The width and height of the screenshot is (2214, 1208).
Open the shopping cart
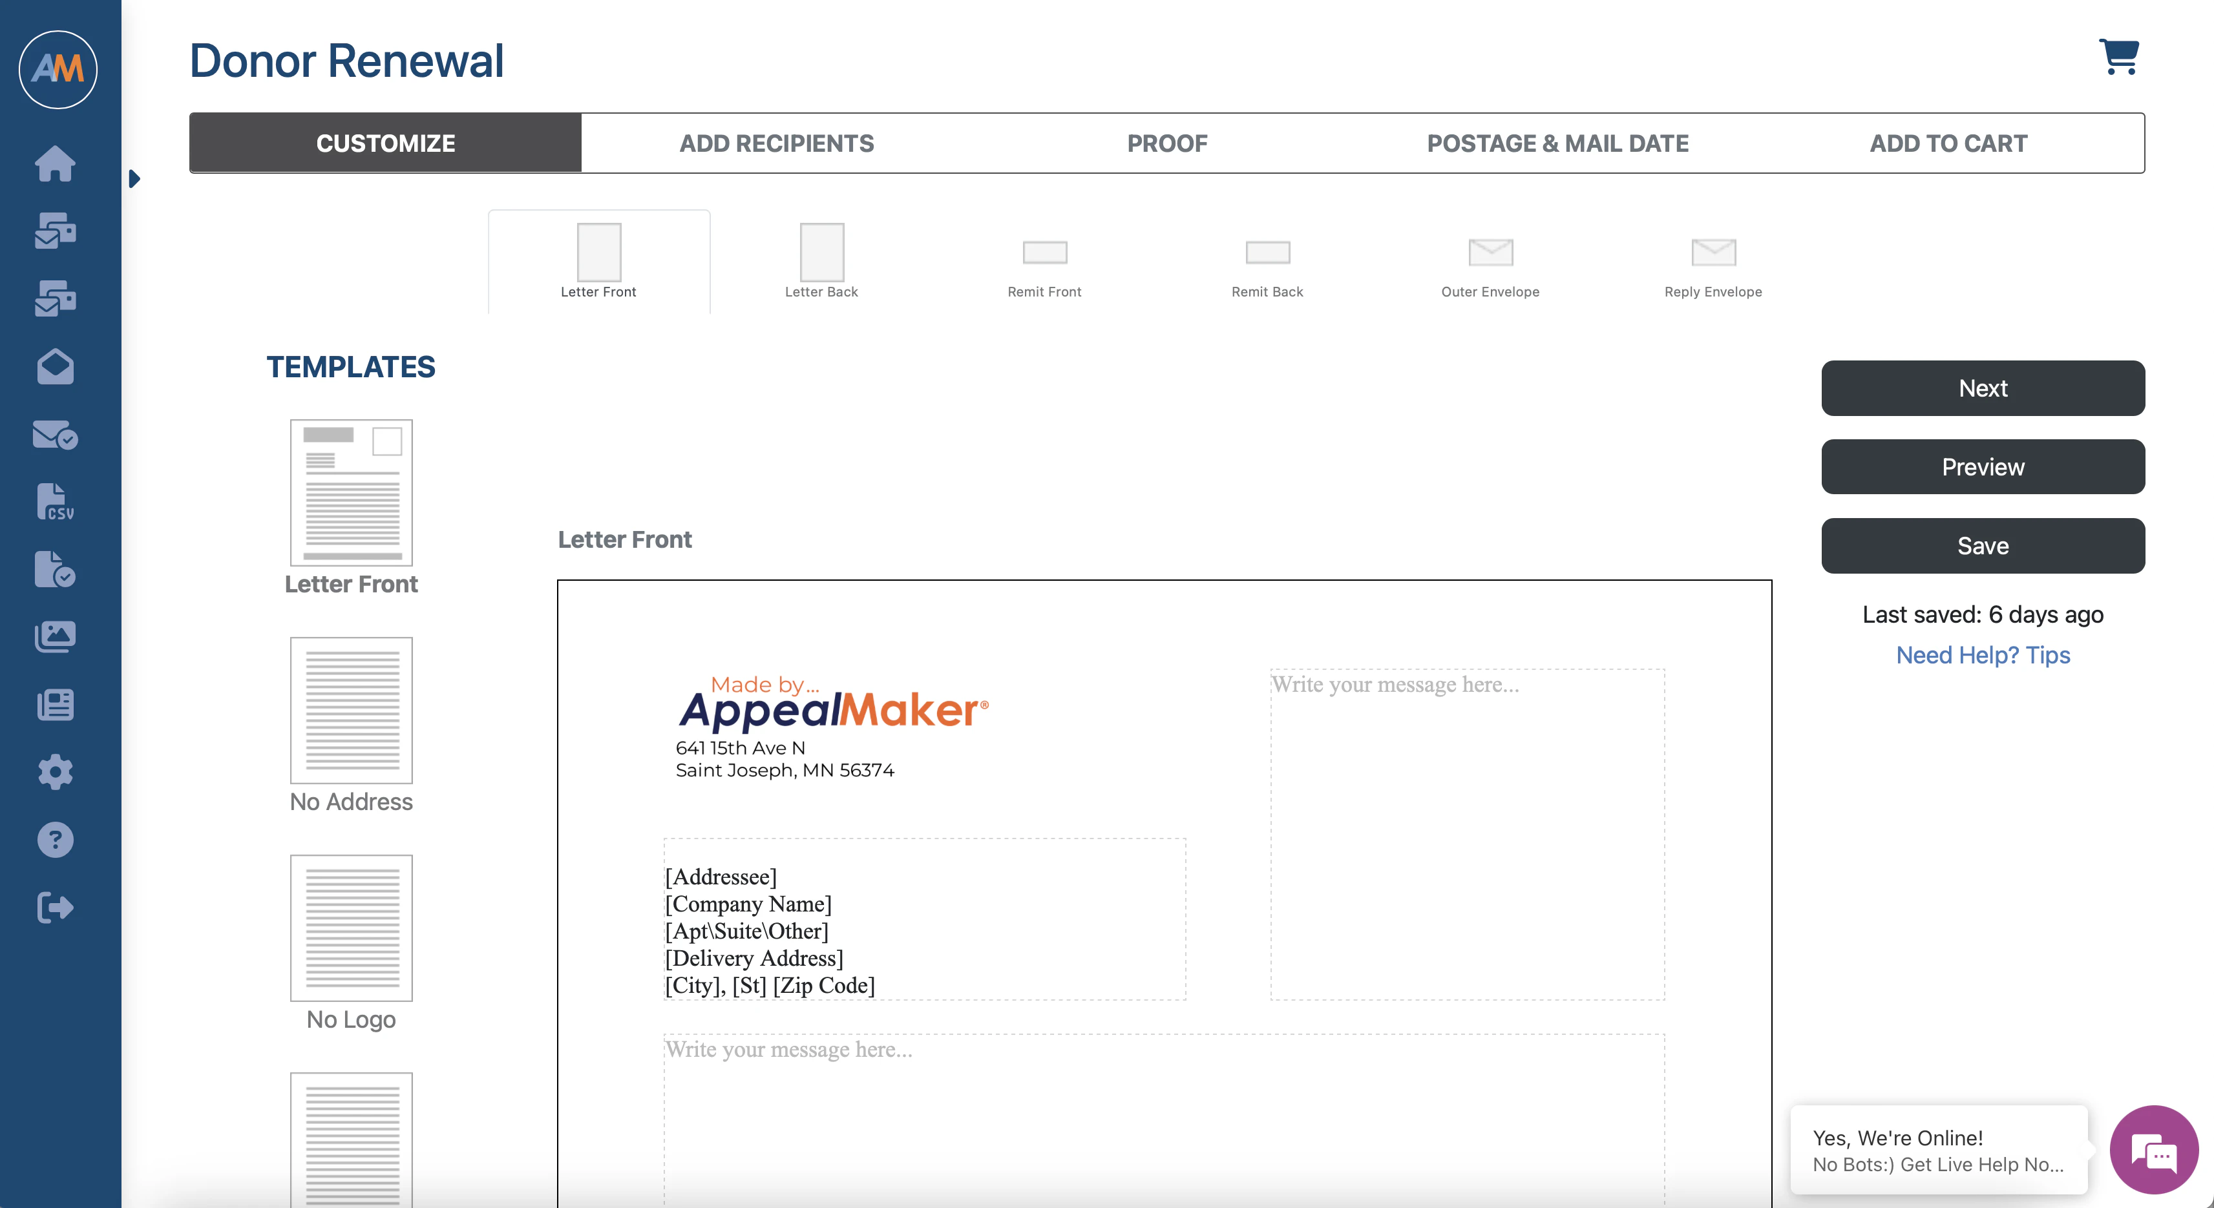(2118, 55)
